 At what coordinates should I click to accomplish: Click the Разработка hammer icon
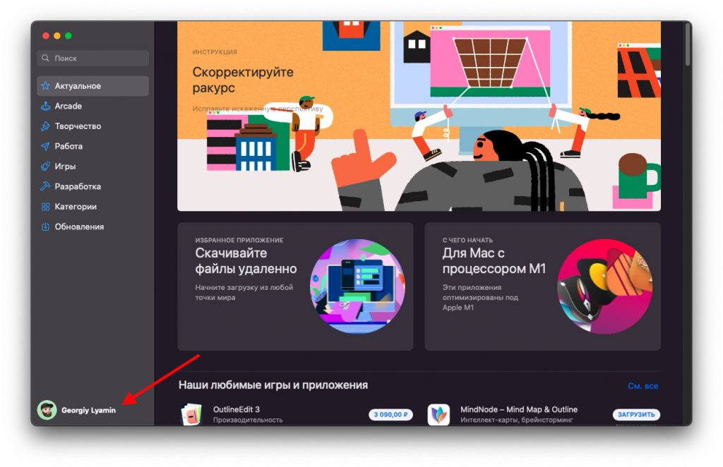point(45,186)
